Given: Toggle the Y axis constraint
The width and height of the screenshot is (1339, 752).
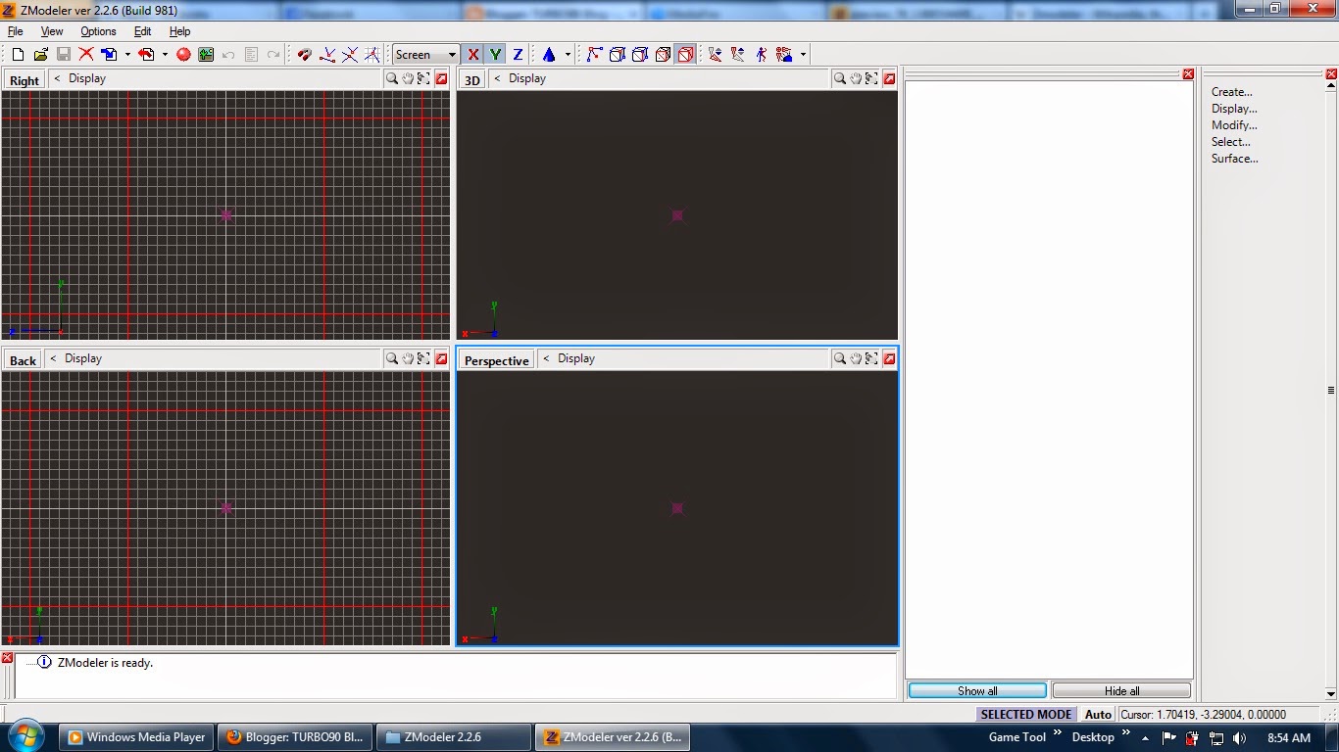Looking at the screenshot, I should tap(495, 55).
